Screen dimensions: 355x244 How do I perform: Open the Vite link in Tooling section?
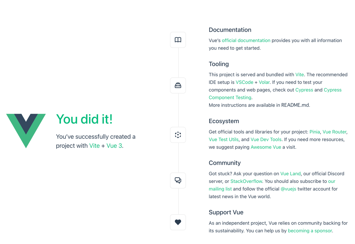pos(299,74)
